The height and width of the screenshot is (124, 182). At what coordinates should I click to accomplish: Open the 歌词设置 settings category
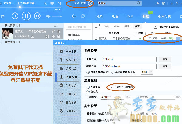(x=68, y=69)
